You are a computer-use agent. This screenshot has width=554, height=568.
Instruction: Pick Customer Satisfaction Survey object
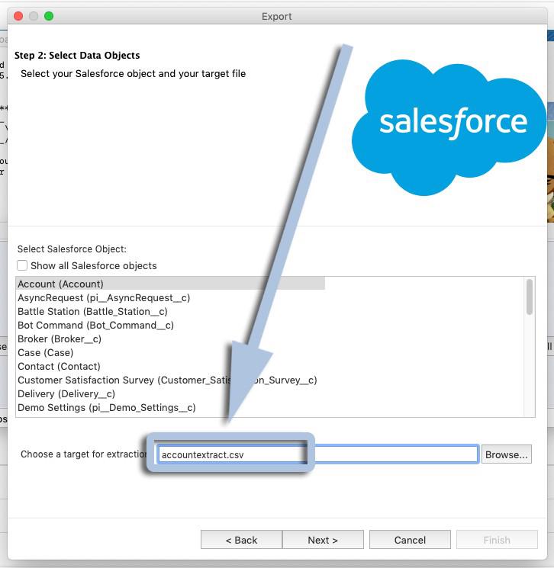click(114, 380)
